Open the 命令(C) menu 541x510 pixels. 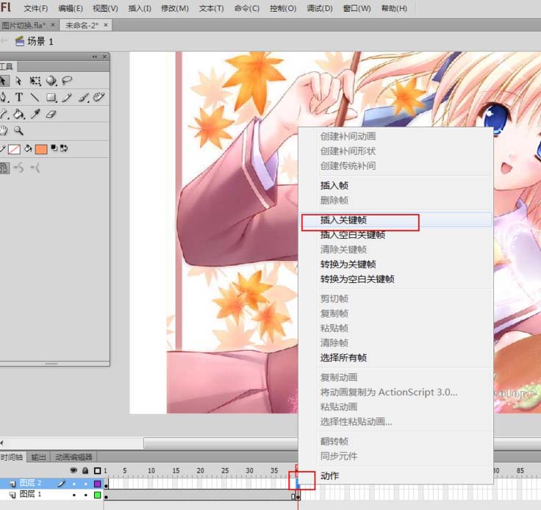click(247, 8)
